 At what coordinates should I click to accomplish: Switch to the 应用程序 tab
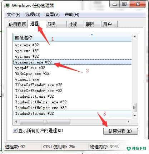pos(18,24)
